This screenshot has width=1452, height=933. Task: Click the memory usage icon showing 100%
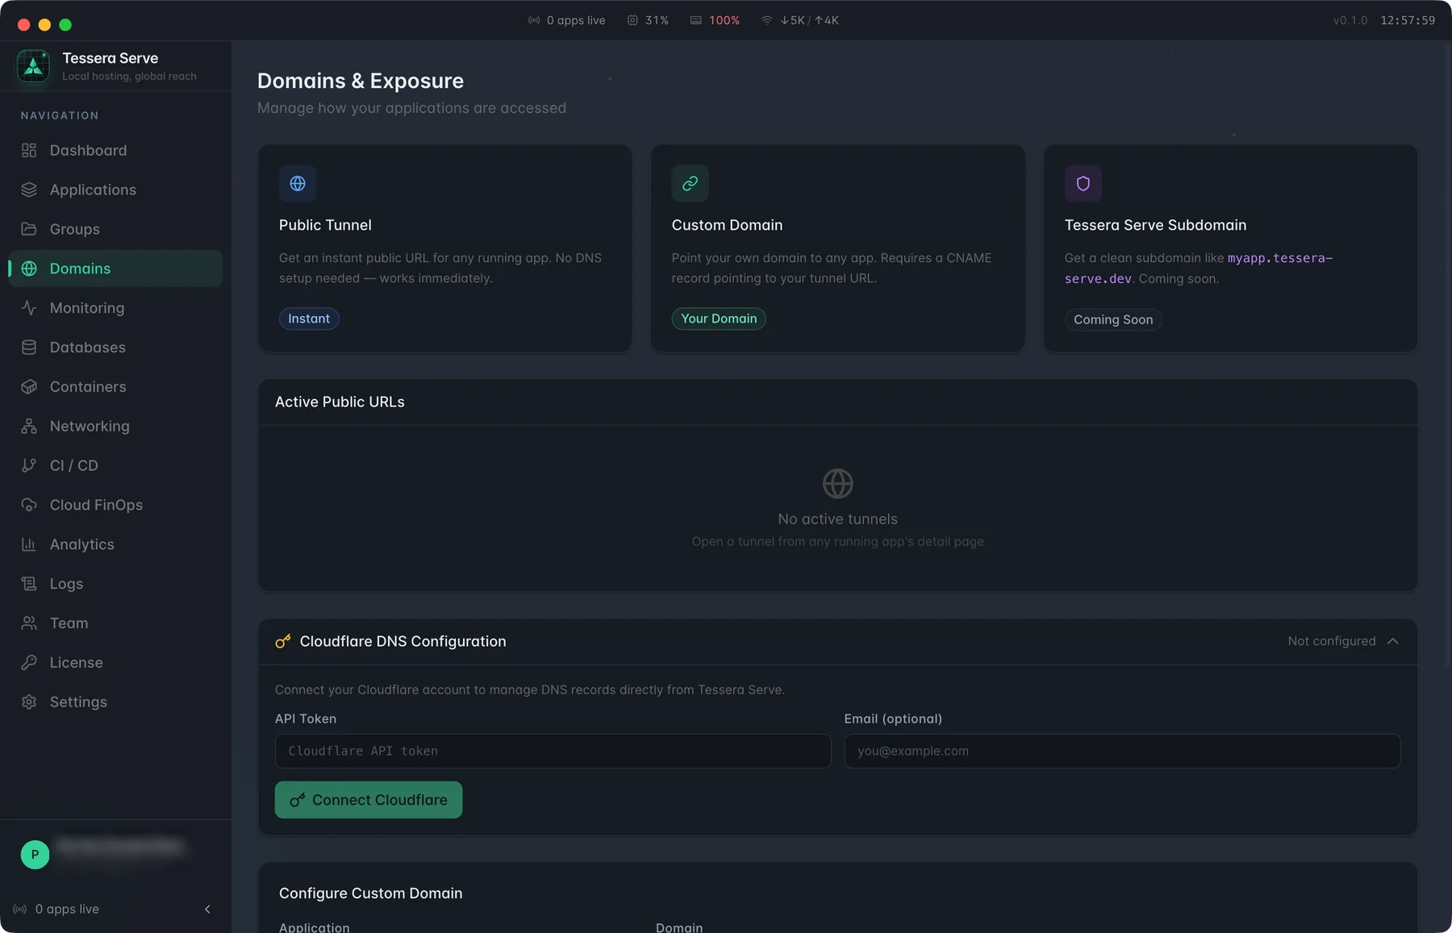tap(695, 20)
